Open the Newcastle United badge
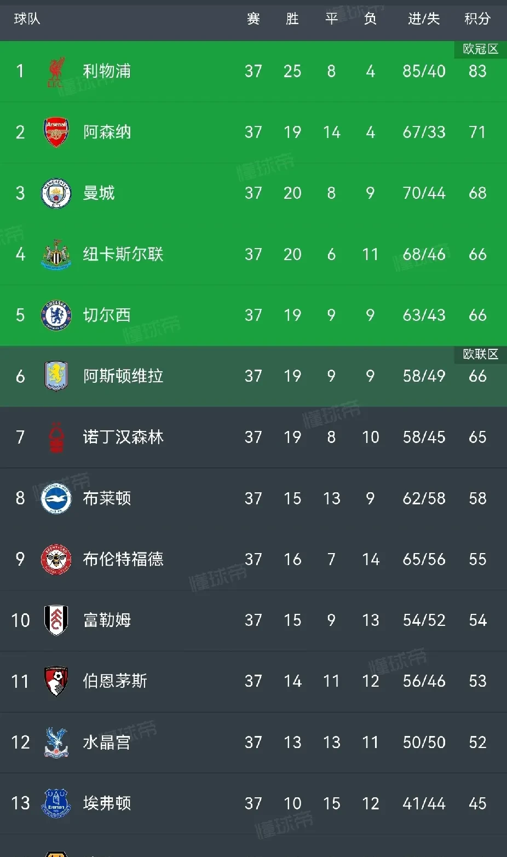 click(56, 254)
